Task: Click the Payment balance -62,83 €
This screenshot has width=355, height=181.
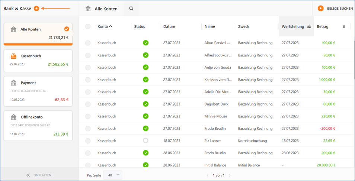Action: coord(61,100)
